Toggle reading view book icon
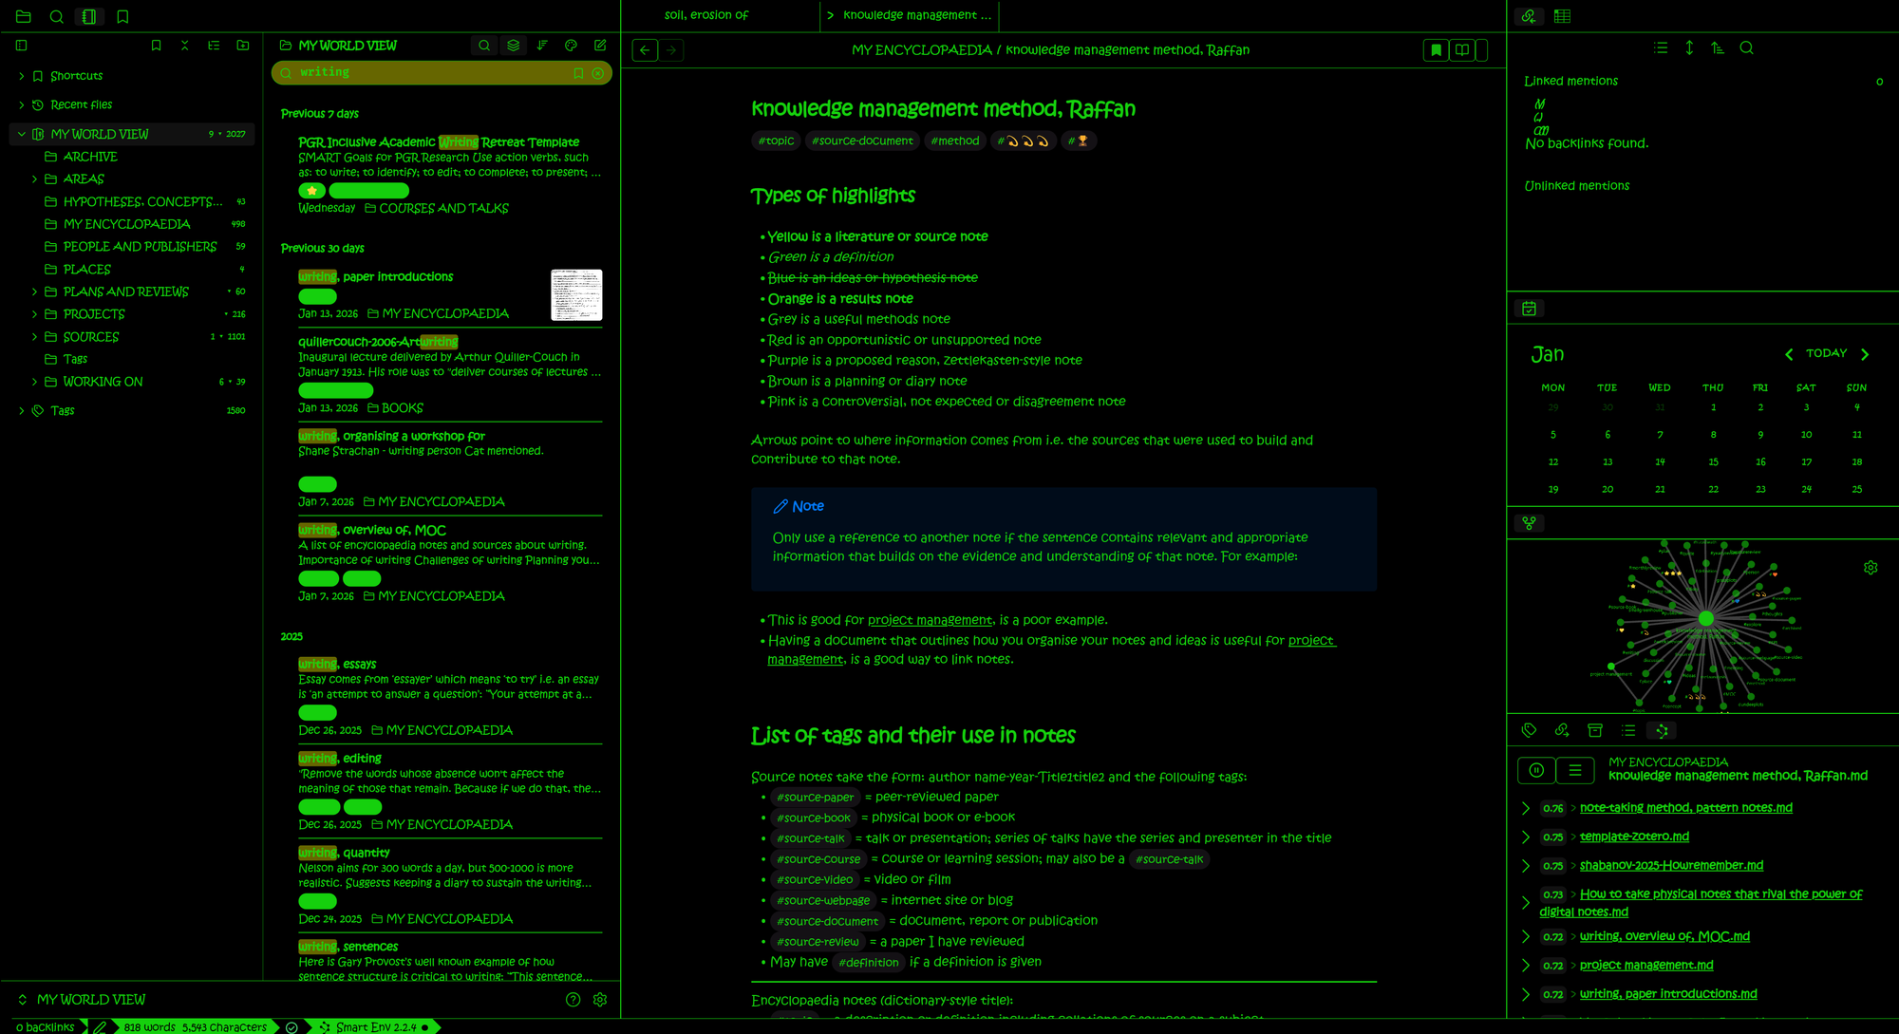The height and width of the screenshot is (1034, 1899). [x=1463, y=50]
